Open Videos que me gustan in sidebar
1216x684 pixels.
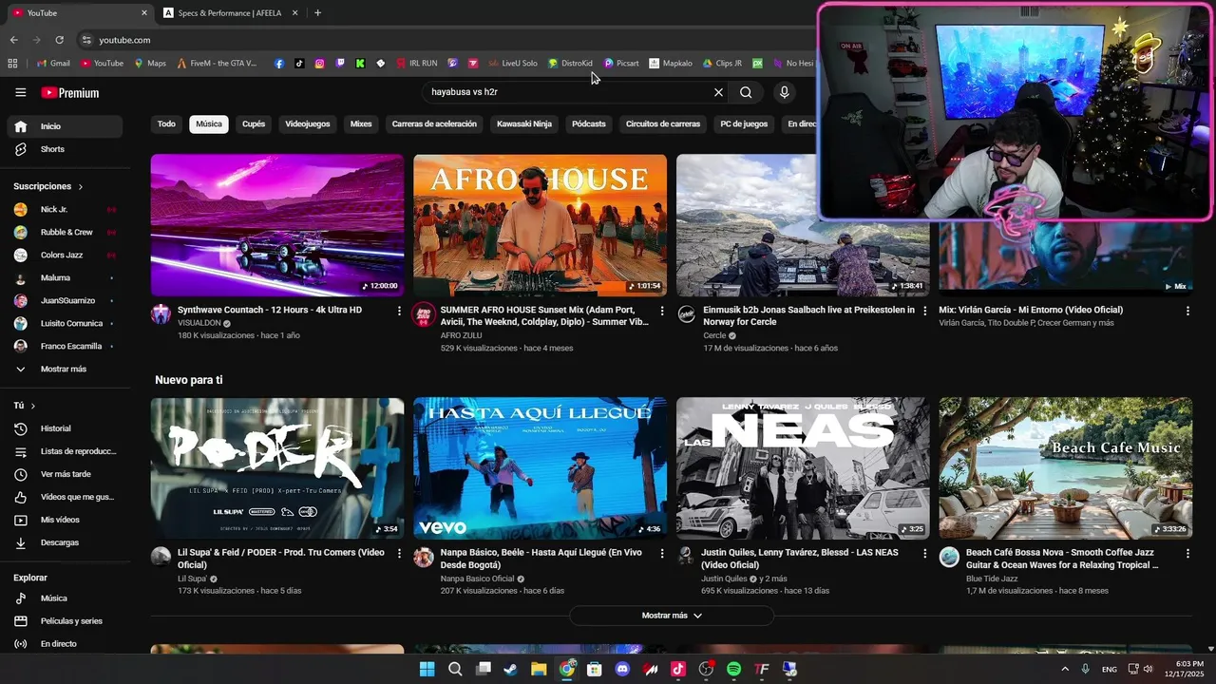(x=65, y=497)
